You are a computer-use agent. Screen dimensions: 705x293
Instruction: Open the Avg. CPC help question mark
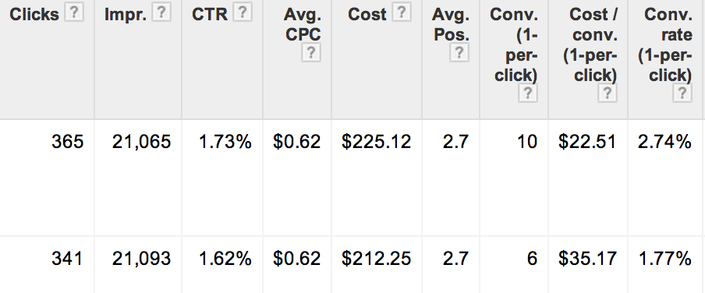coord(311,53)
